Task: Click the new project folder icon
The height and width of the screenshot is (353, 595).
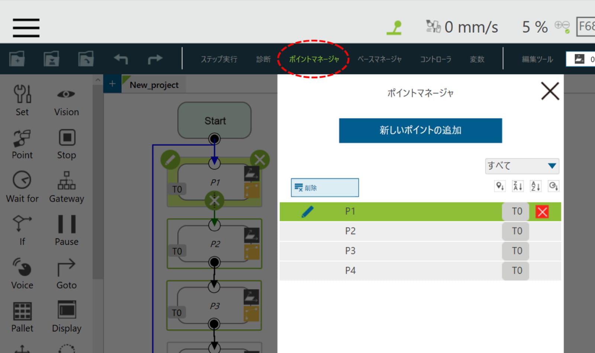Action: click(17, 59)
